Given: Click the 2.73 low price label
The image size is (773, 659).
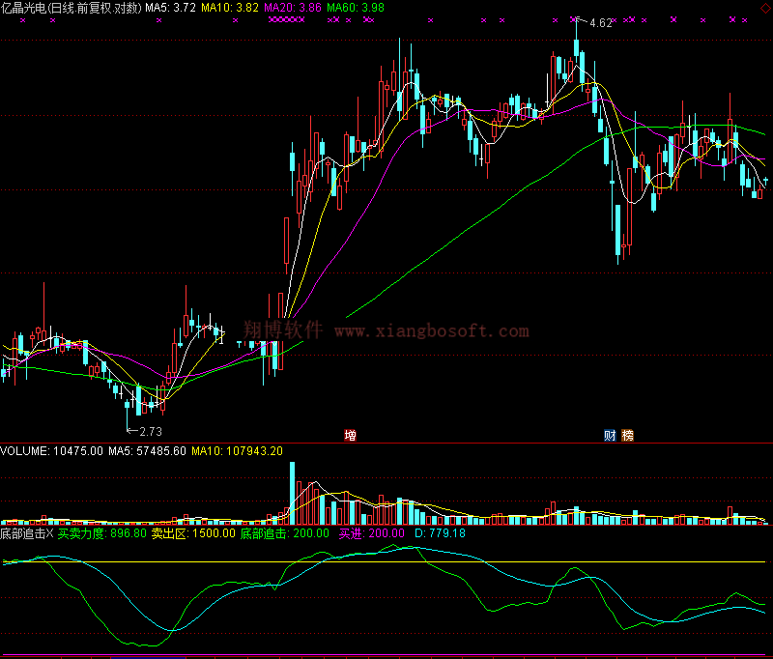Looking at the screenshot, I should tap(151, 431).
